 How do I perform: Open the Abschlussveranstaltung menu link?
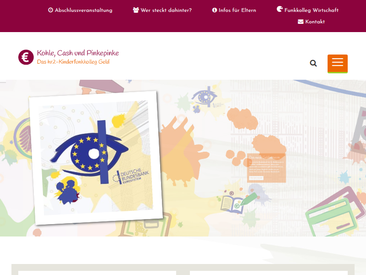tap(83, 10)
